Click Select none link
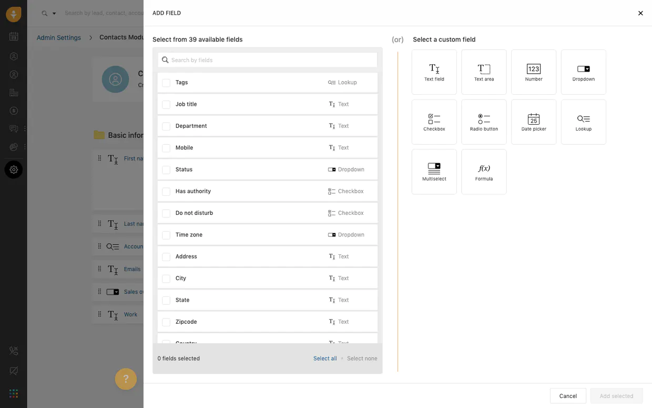The image size is (652, 408). click(362, 359)
